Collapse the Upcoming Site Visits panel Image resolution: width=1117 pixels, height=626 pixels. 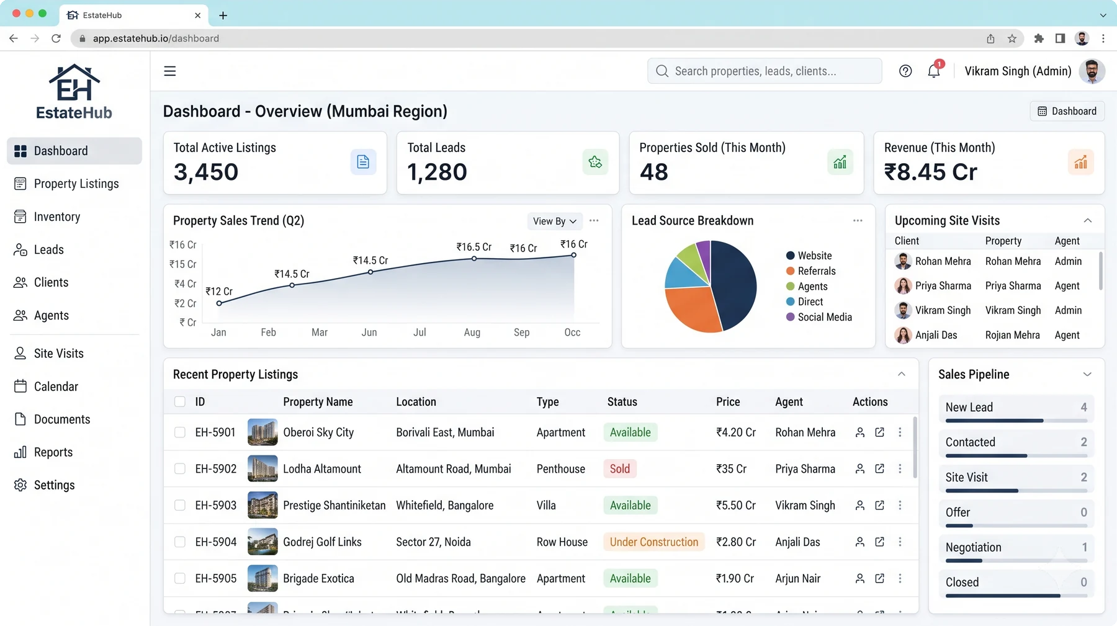(x=1087, y=220)
